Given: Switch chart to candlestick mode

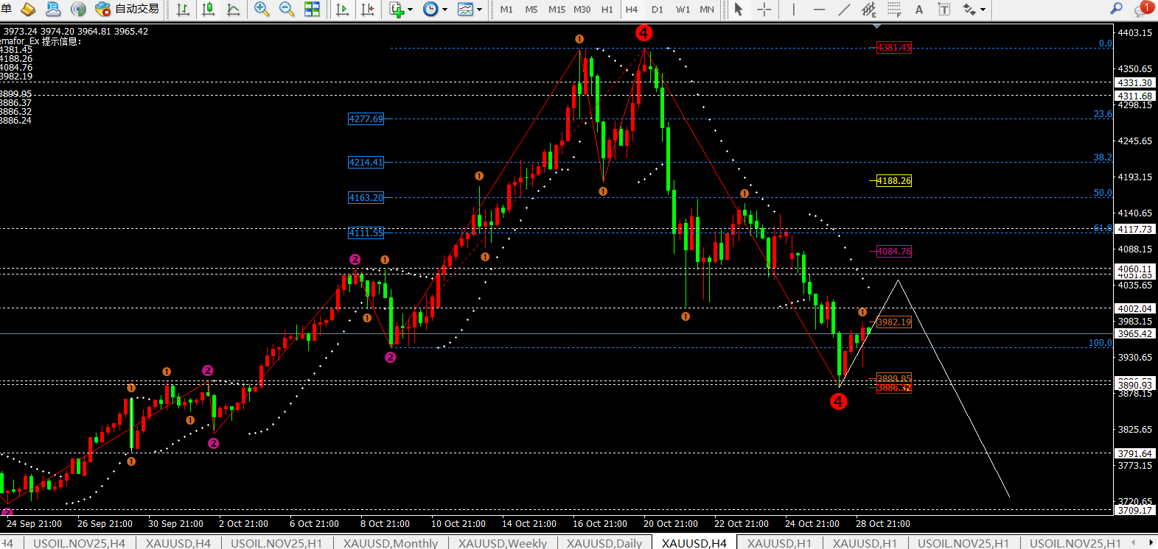Looking at the screenshot, I should (209, 10).
